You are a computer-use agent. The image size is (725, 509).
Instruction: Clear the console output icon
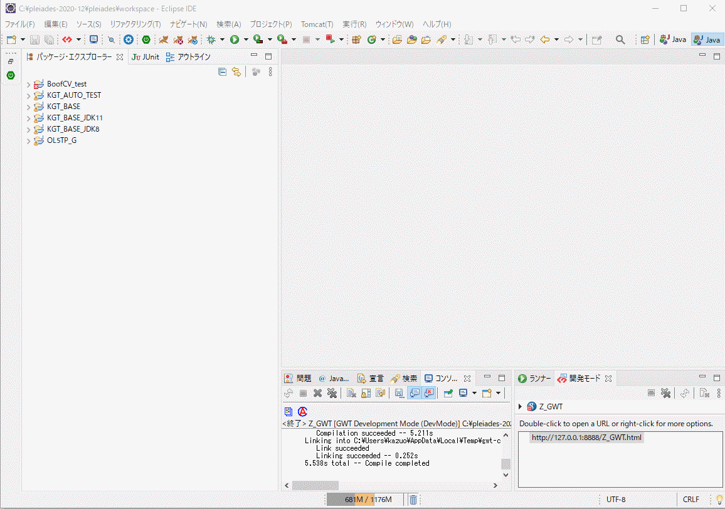pos(351,393)
